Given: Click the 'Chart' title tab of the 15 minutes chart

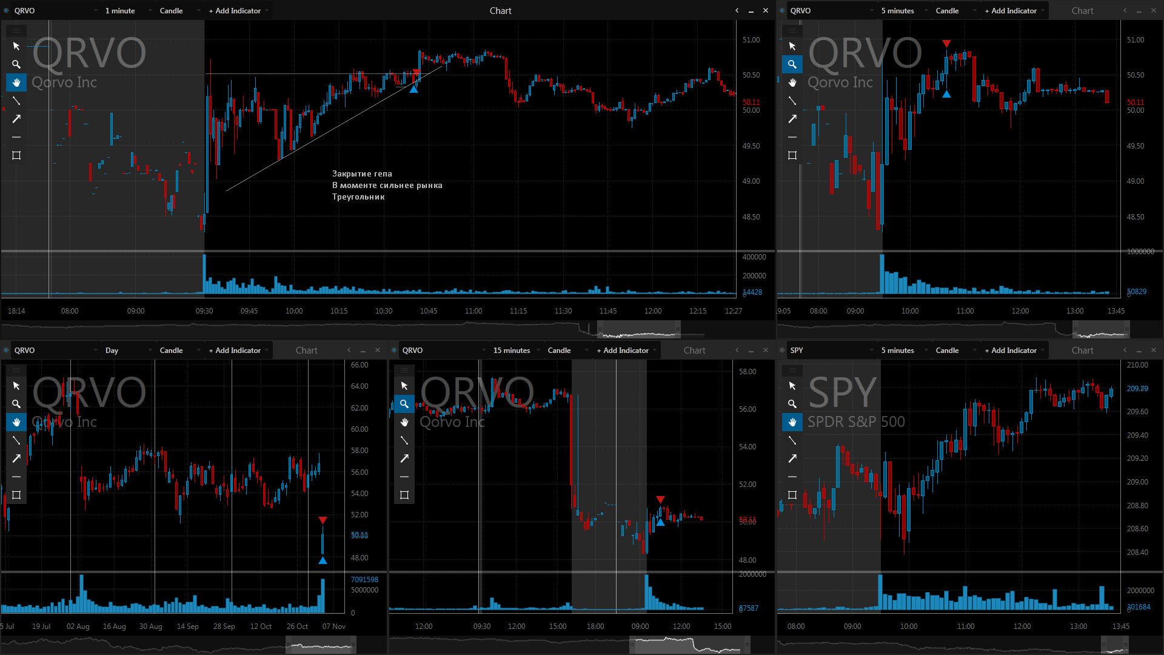Looking at the screenshot, I should point(694,350).
